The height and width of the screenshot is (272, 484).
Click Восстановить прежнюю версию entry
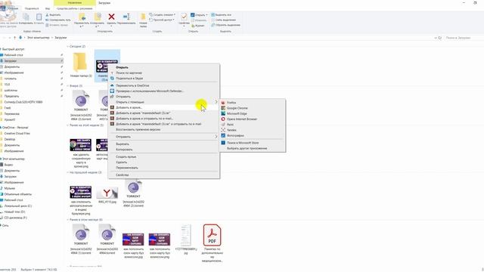(138, 129)
